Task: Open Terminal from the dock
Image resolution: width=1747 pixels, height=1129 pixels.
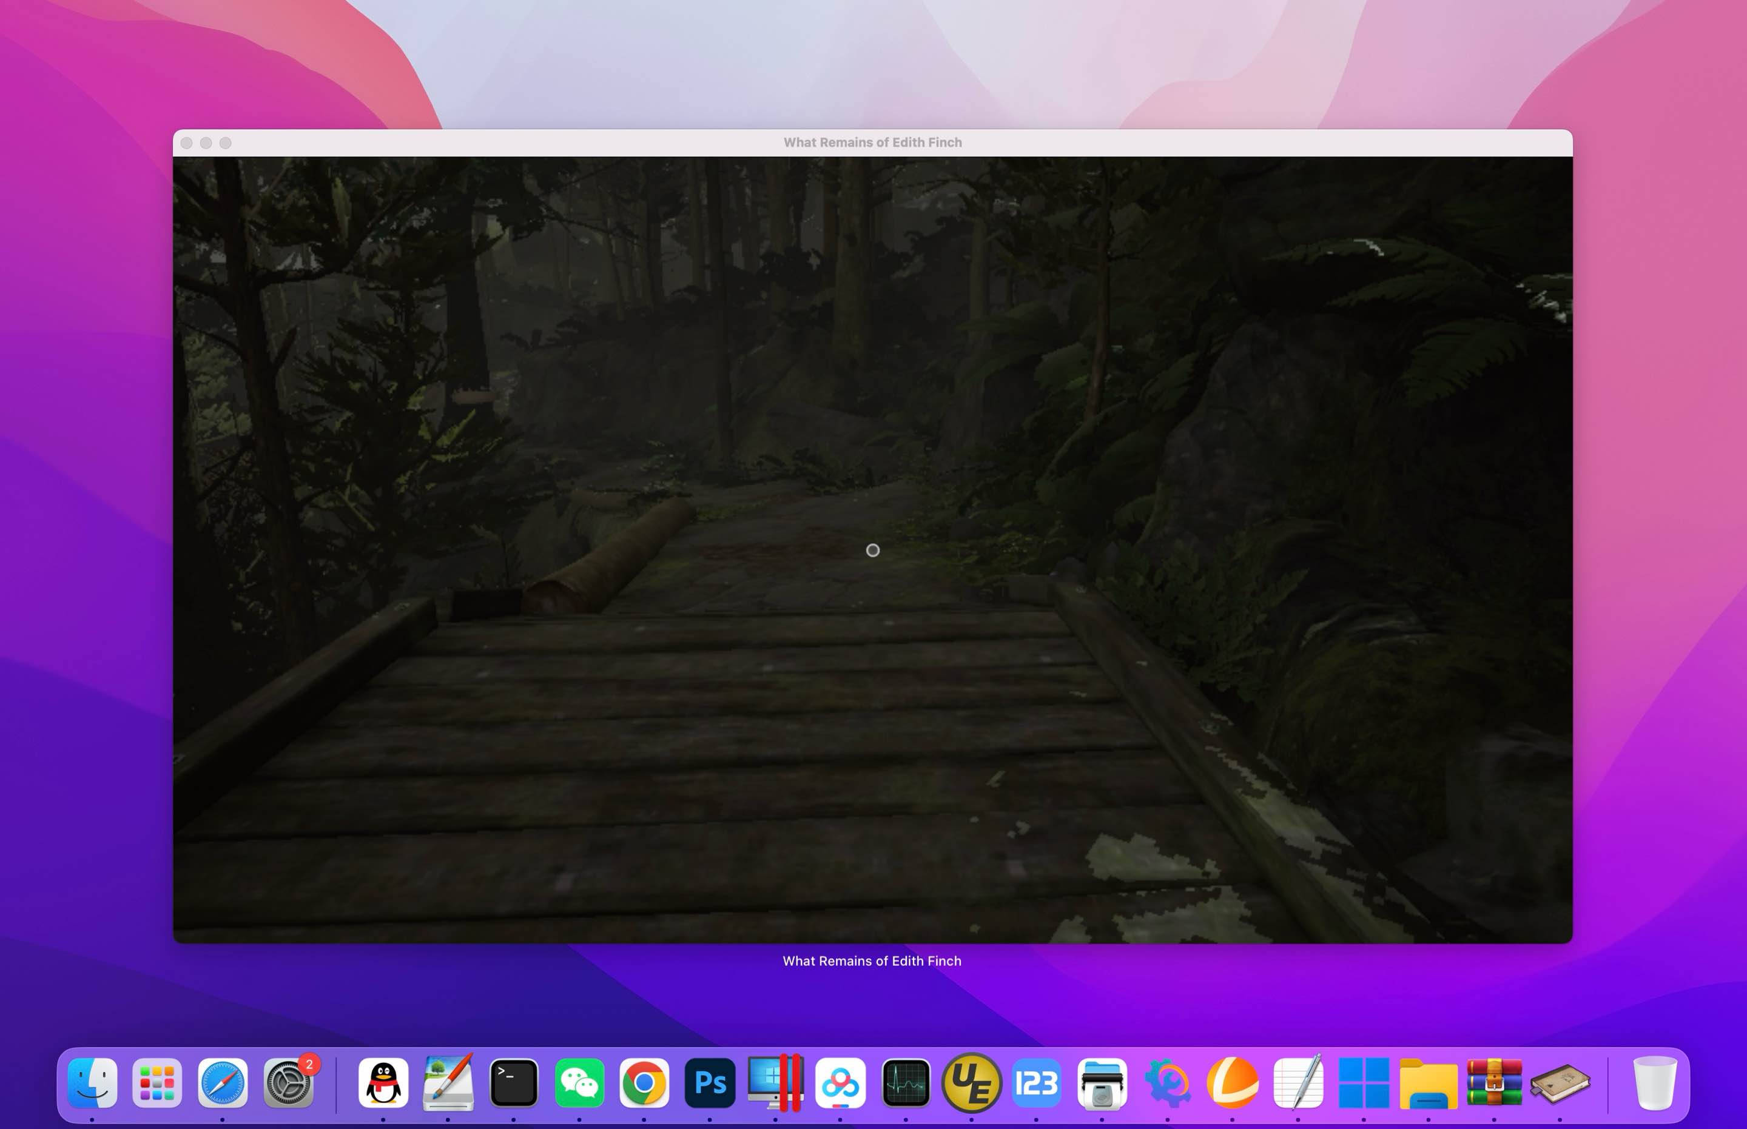Action: pos(513,1082)
